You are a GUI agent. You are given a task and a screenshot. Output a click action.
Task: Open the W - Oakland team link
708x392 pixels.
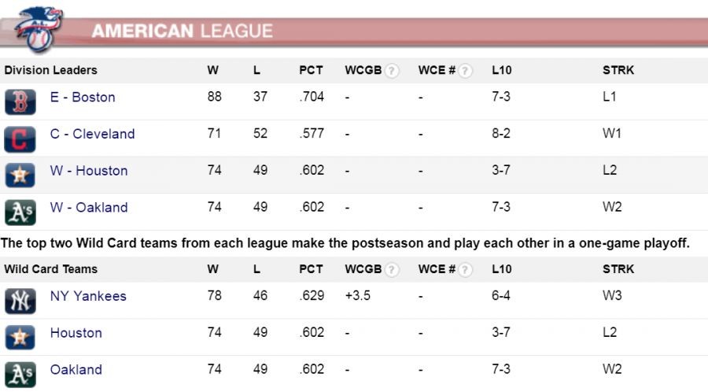89,208
